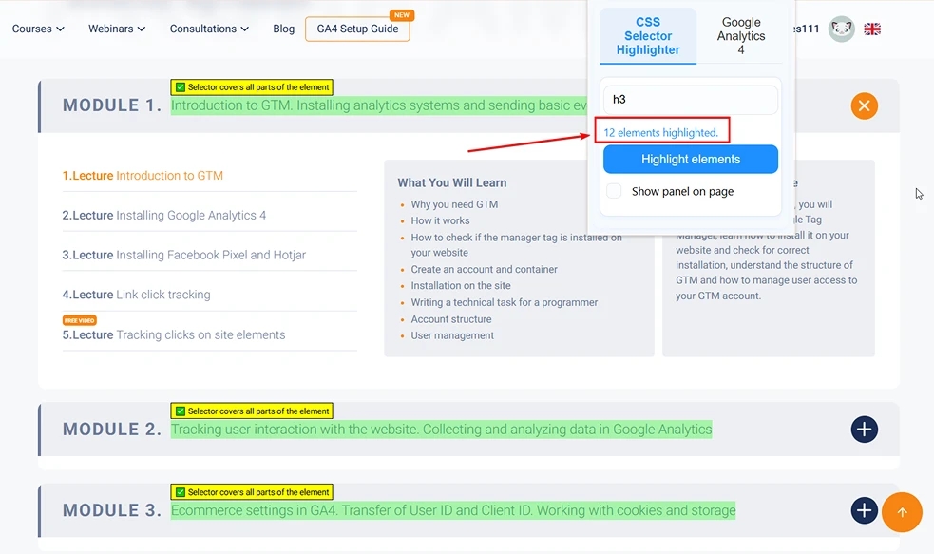Click the UK flag language icon

[872, 29]
